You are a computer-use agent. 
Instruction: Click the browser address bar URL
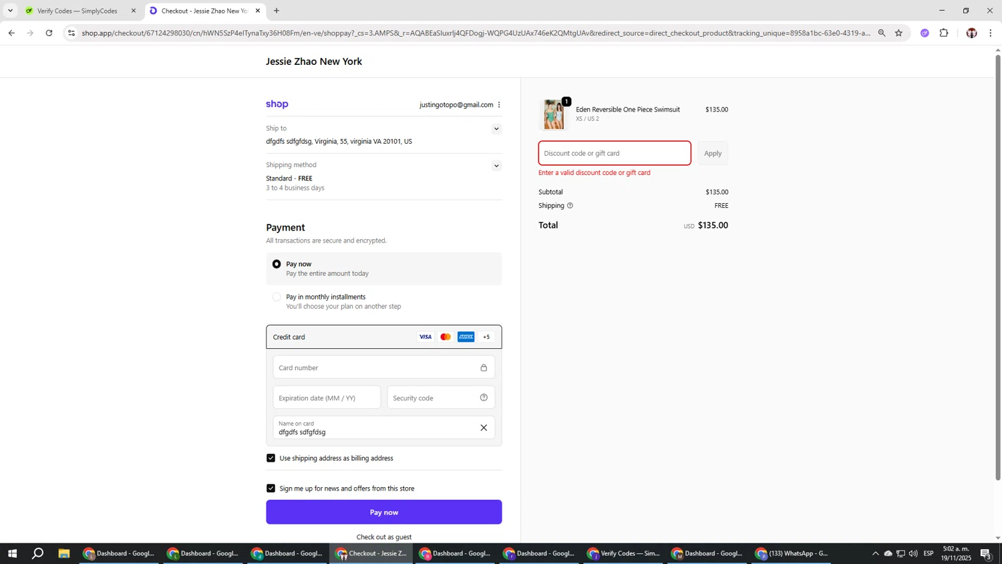(476, 33)
